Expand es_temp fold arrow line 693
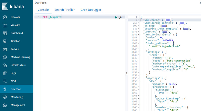Viewport: 201px width, 111px height. 138,26
